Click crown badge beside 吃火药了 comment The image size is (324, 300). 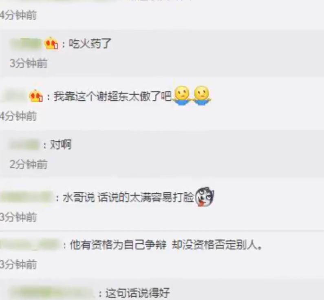[51, 43]
